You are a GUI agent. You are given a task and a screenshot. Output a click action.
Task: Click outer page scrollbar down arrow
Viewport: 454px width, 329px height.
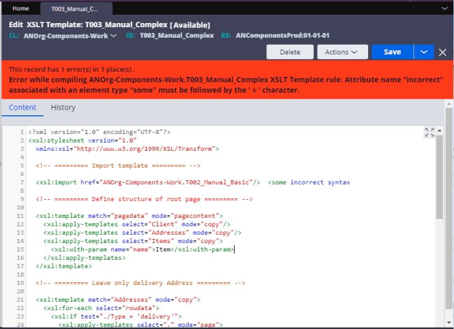pyautogui.click(x=449, y=322)
